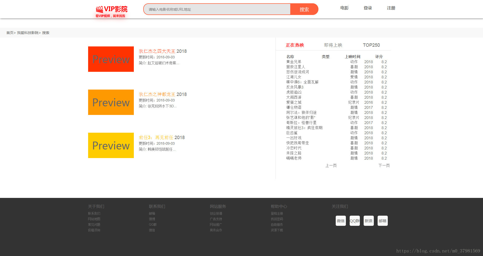Viewport: 483px width, 256px height.
Task: Click the 邮箱 social icon button
Action: [383, 221]
